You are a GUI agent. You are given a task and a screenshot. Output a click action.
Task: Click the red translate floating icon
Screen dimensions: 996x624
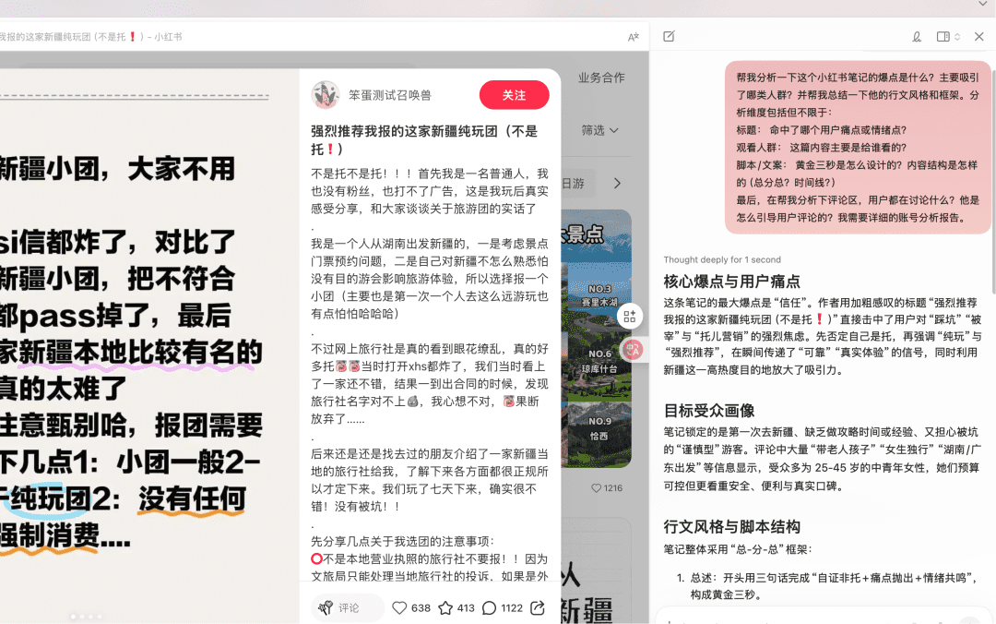coord(633,349)
